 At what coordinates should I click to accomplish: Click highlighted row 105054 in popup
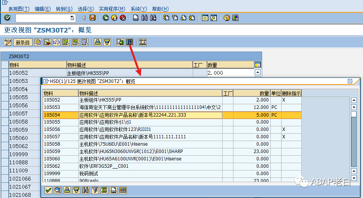pyautogui.click(x=172, y=115)
